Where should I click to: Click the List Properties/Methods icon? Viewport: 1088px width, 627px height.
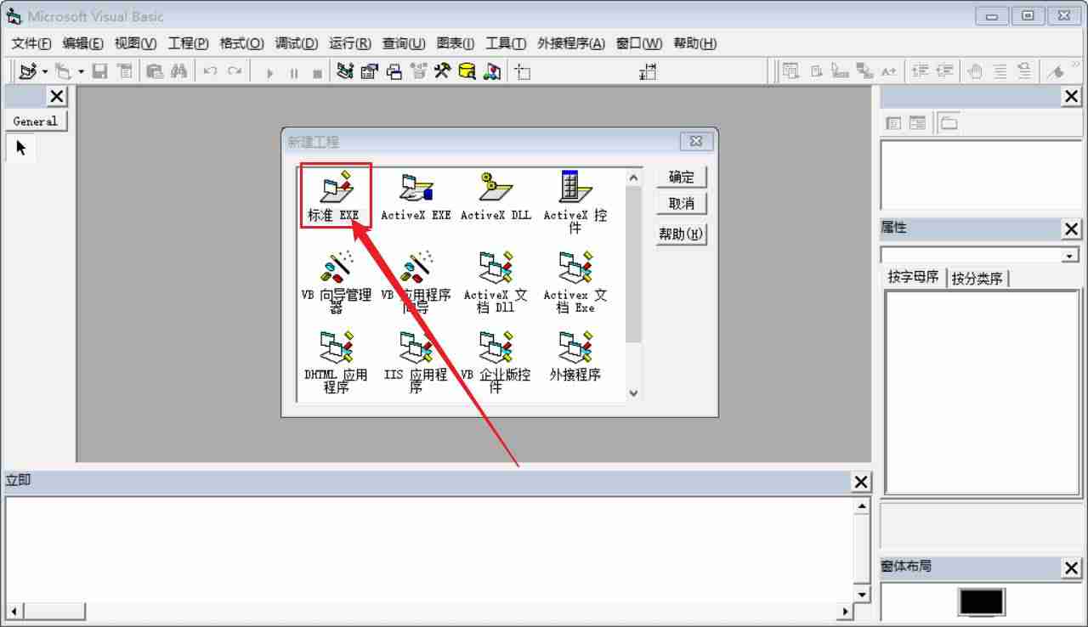(790, 71)
